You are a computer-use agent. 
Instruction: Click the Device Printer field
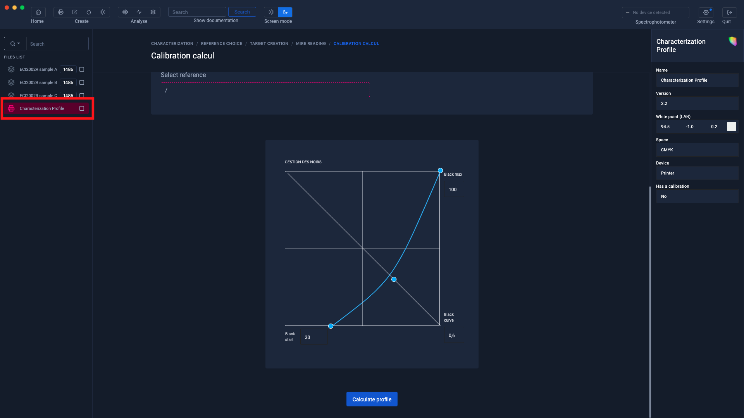[697, 173]
